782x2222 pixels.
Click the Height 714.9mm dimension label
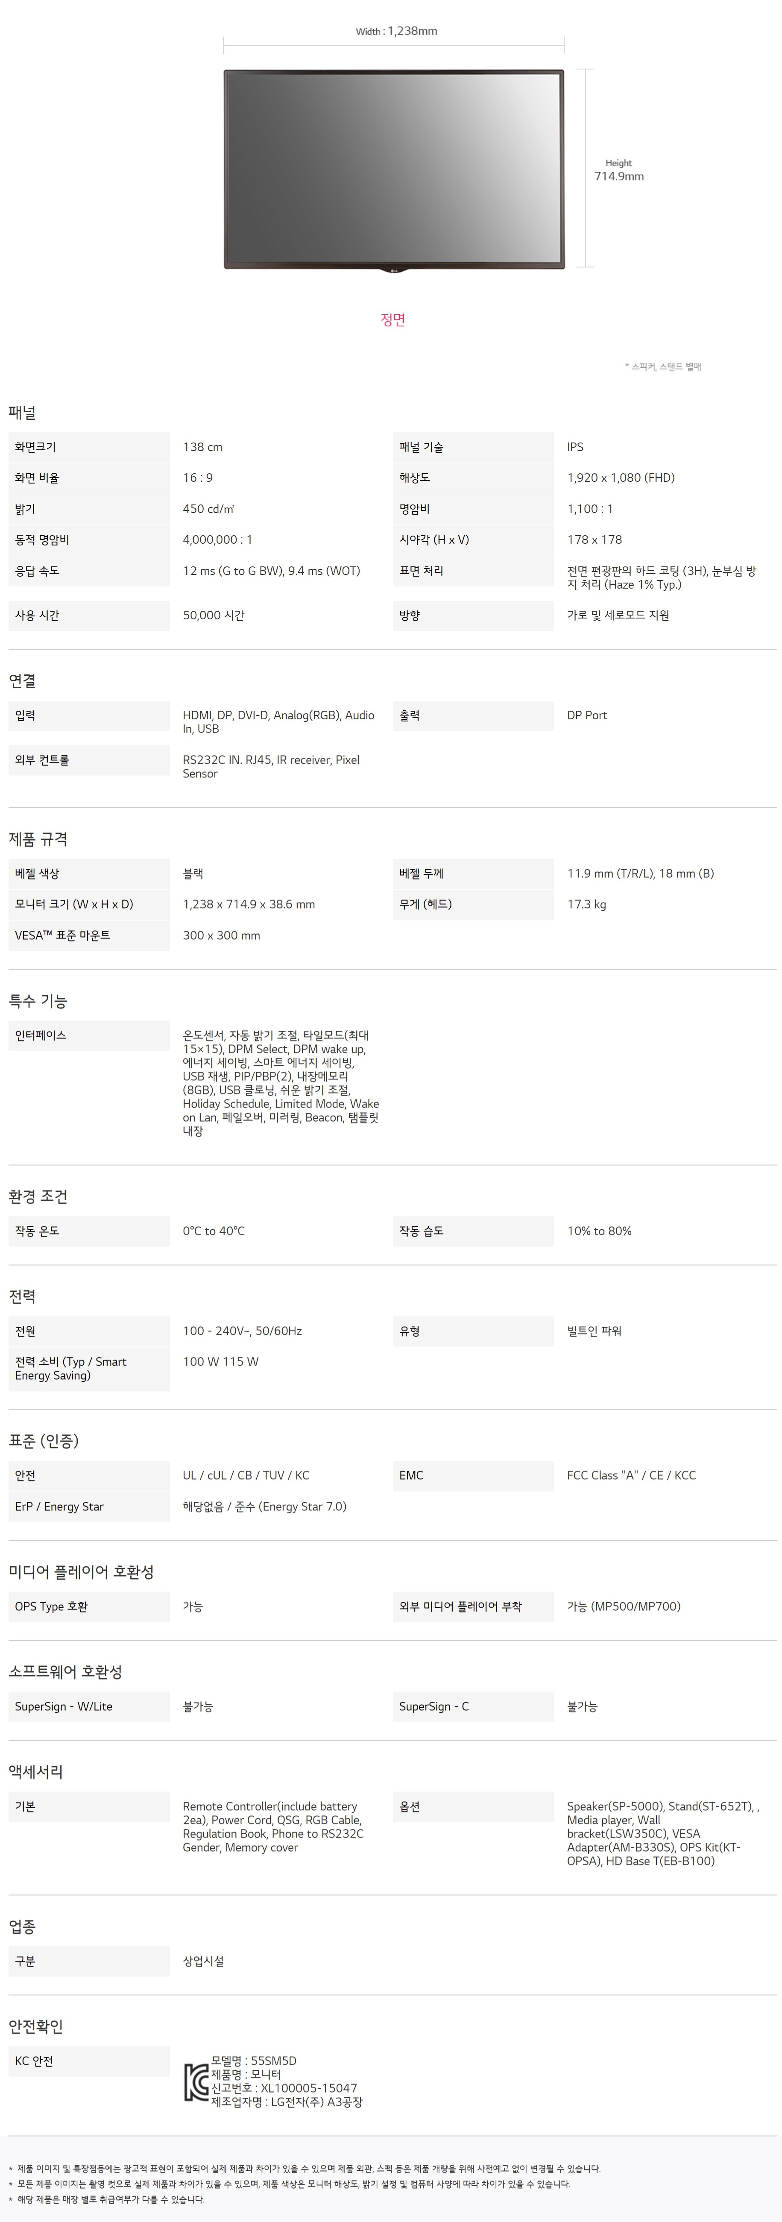pyautogui.click(x=618, y=171)
